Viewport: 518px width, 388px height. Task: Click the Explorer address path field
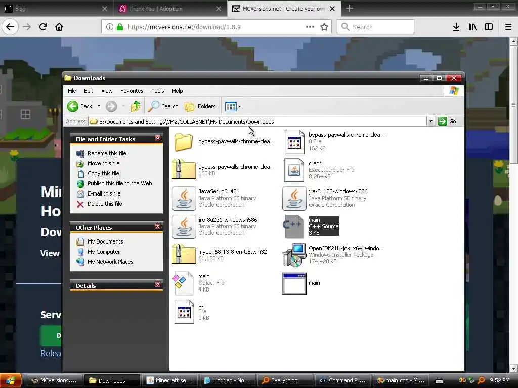pos(257,121)
